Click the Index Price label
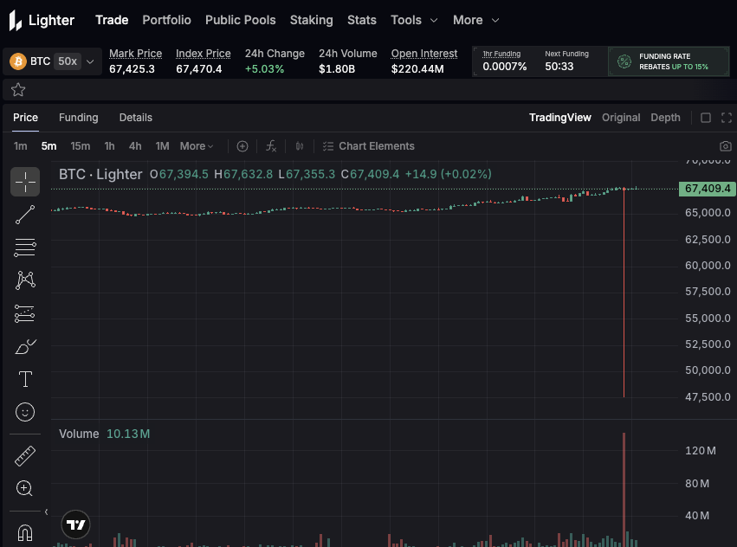The image size is (737, 547). tap(203, 54)
